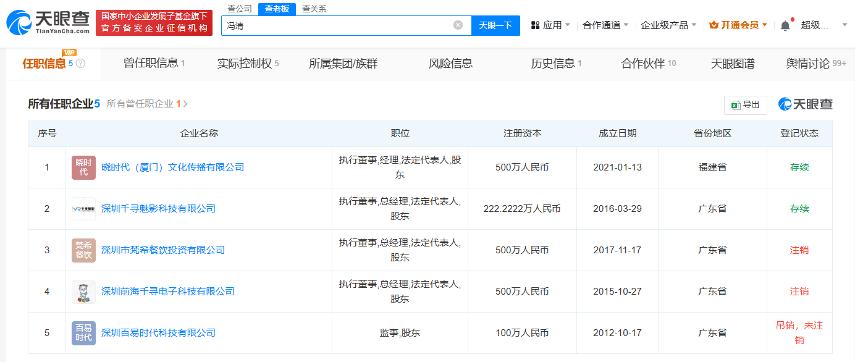The image size is (855, 362).
Task: Click the 晓时代 company logo thumbnail
Action: click(x=83, y=167)
